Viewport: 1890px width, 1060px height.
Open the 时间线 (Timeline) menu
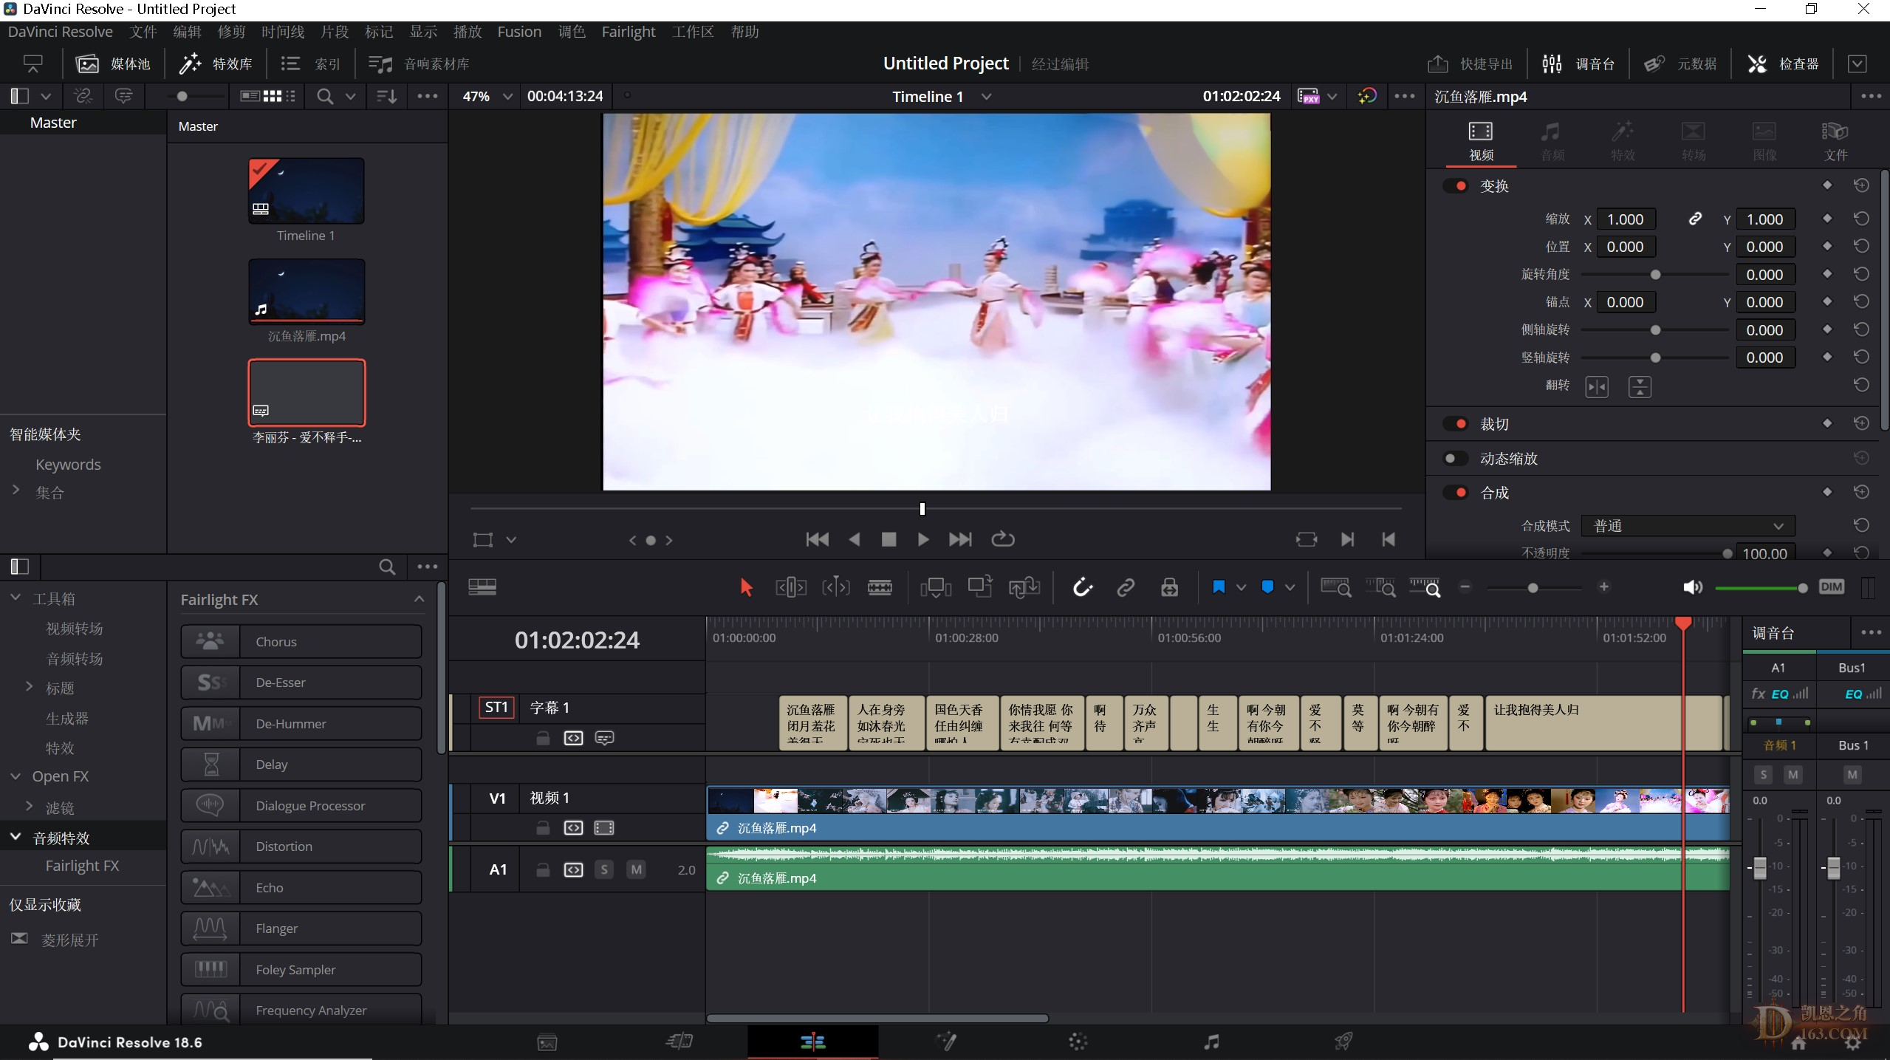283,32
